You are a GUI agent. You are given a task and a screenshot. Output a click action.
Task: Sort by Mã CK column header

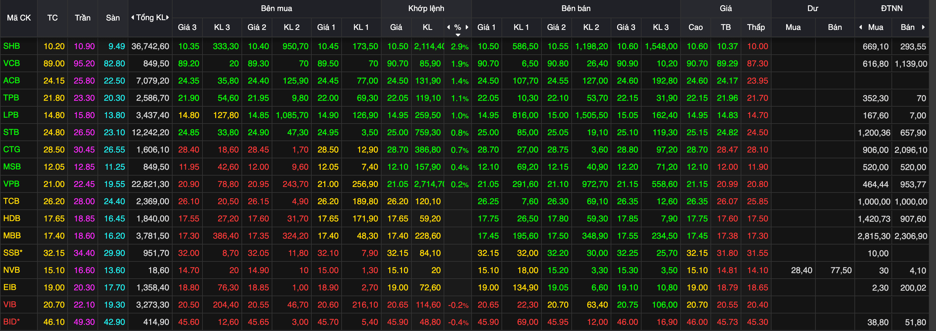point(19,18)
